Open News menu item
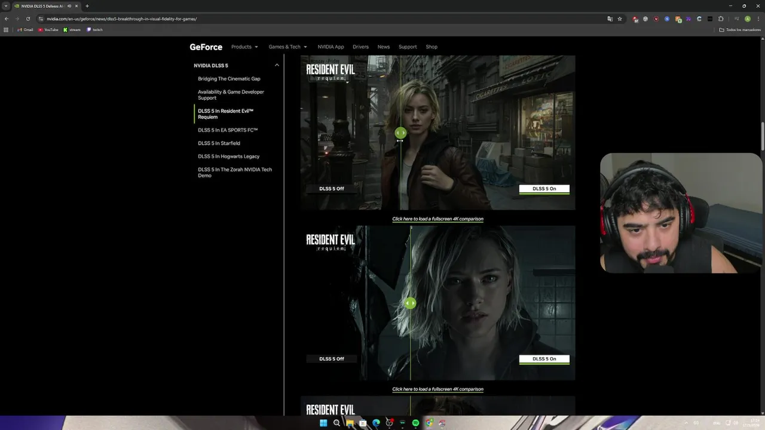 click(384, 47)
